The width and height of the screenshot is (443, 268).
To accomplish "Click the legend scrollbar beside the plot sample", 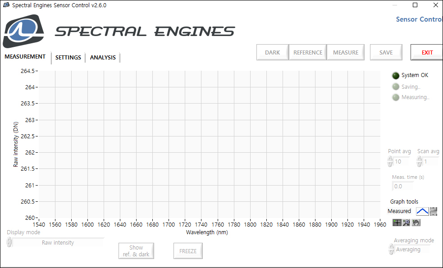I will pos(434,211).
